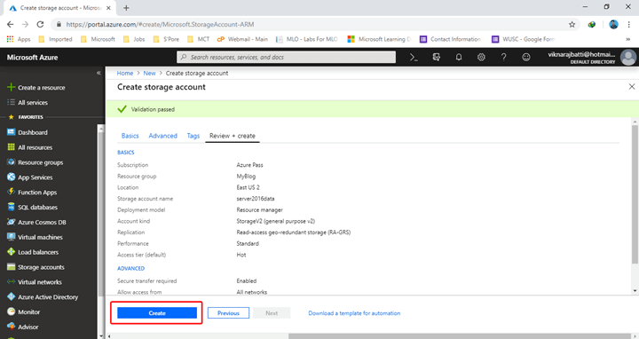Click Download a template for automation
The image size is (639, 339).
click(354, 313)
